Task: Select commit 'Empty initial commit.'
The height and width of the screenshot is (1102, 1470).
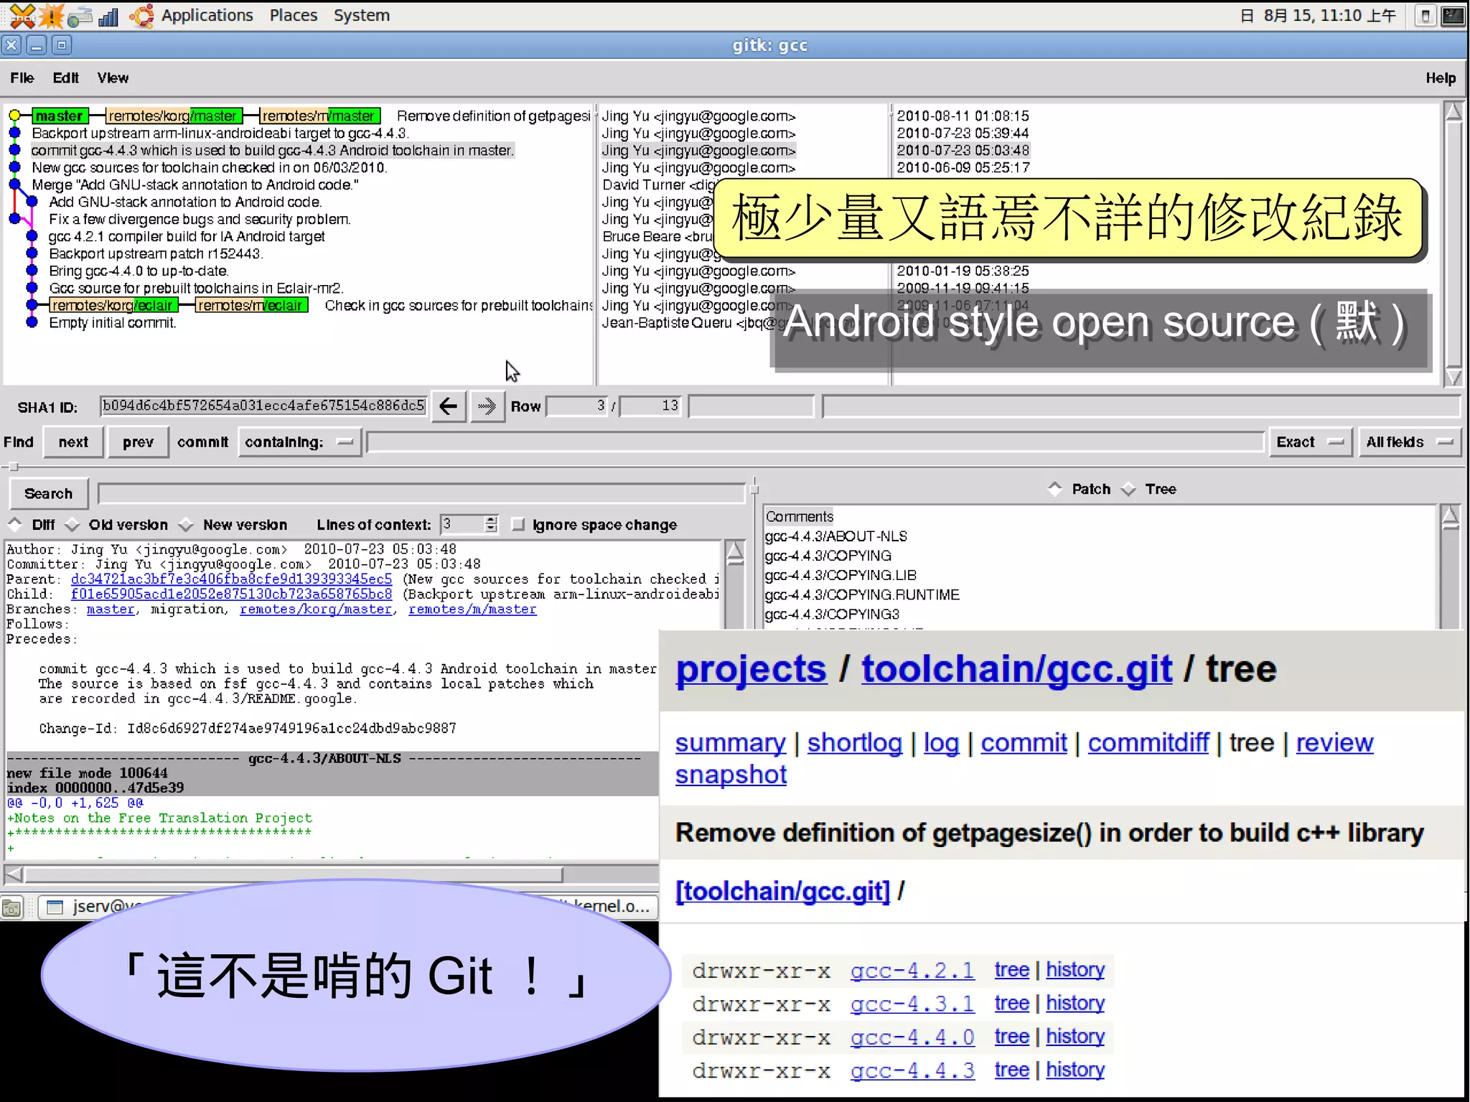Action: pyautogui.click(x=113, y=322)
